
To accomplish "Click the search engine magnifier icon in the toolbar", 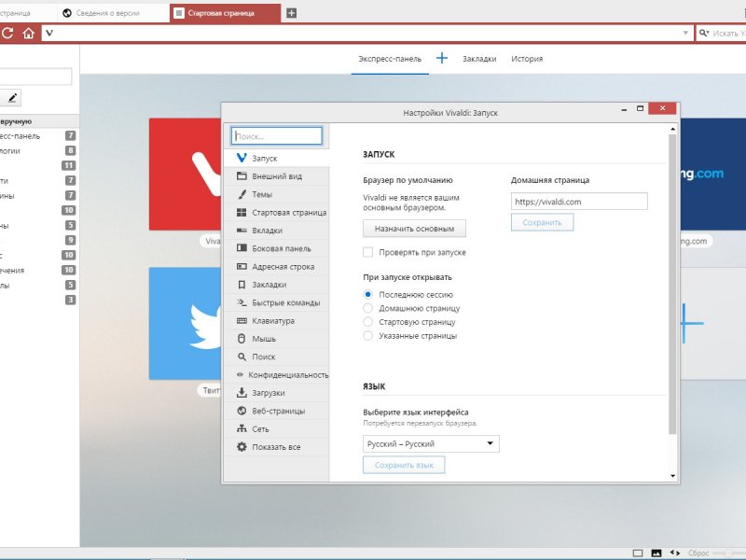I will coord(704,33).
